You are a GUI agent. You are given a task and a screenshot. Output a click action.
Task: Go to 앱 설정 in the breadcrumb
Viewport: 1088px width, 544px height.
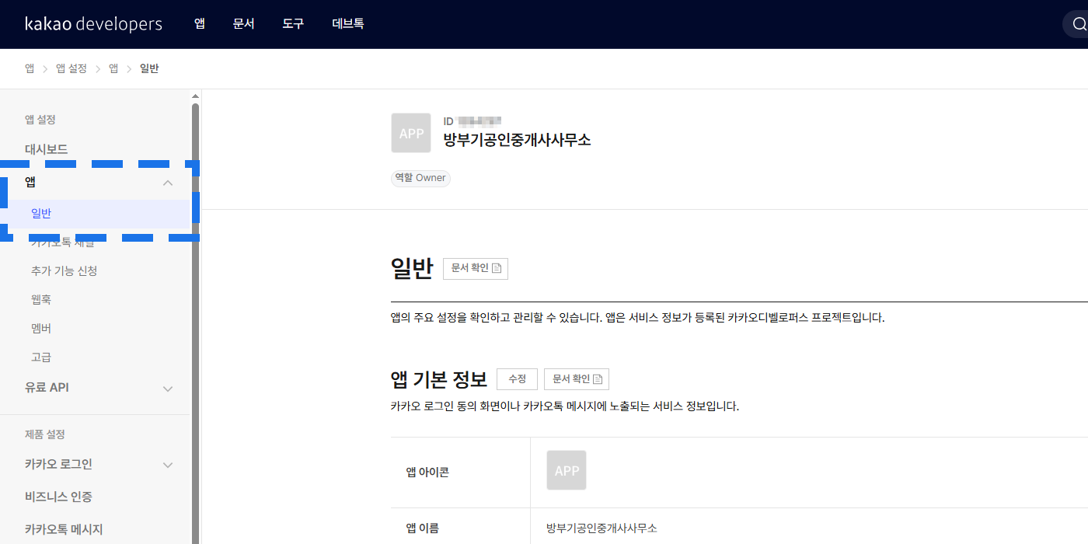click(71, 68)
